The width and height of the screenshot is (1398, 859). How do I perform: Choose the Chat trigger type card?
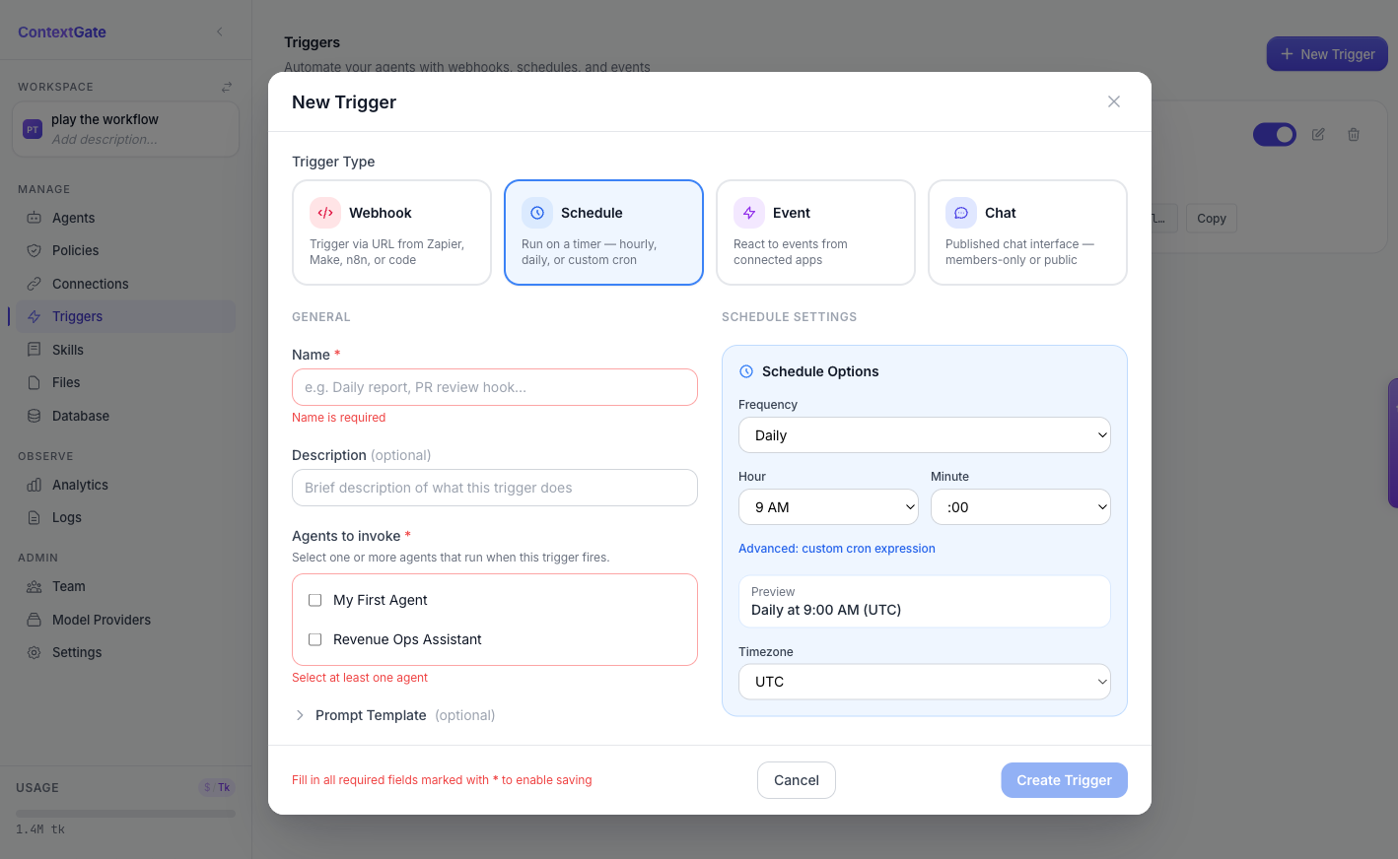[x=1027, y=232]
